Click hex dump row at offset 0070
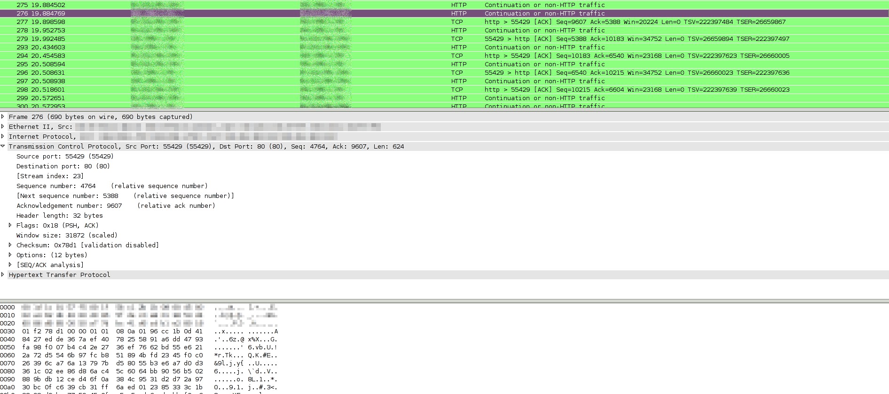The height and width of the screenshot is (394, 889). point(139,363)
